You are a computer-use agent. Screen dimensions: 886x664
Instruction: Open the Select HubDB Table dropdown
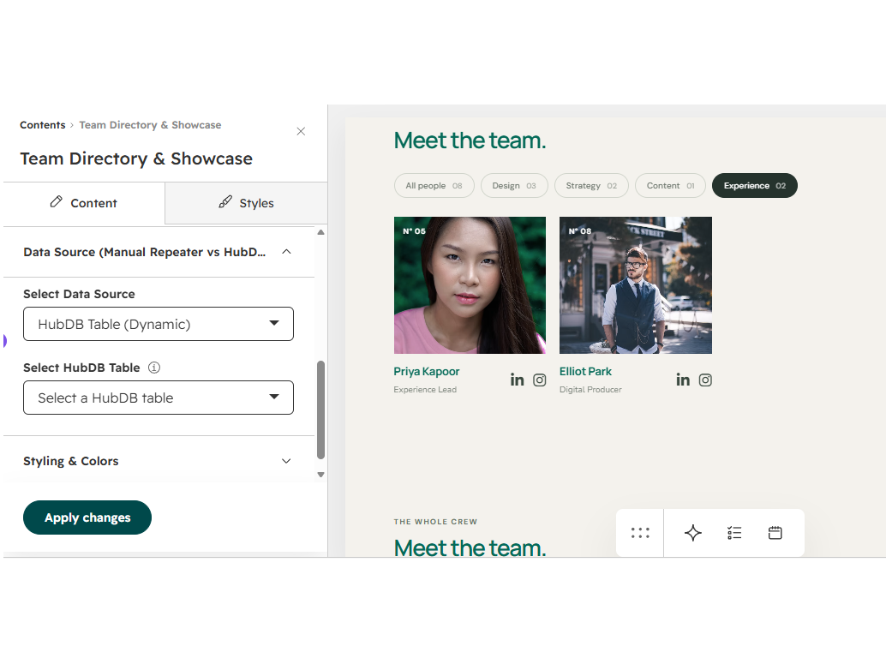click(159, 398)
